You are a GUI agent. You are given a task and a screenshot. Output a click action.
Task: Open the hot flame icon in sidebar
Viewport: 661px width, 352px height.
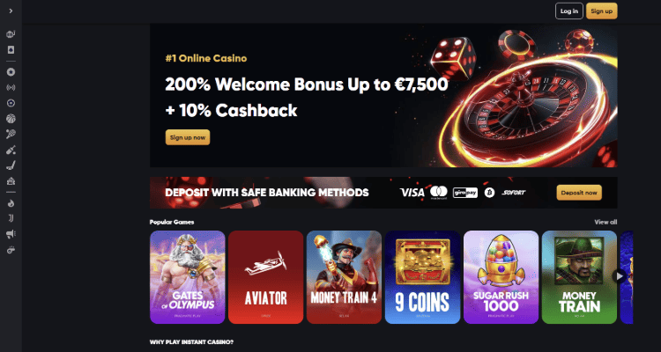pos(11,203)
